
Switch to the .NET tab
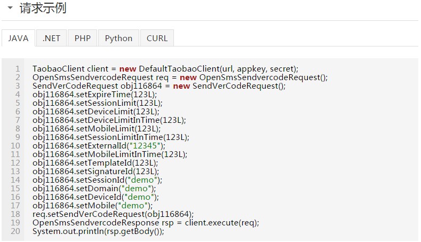(x=51, y=38)
